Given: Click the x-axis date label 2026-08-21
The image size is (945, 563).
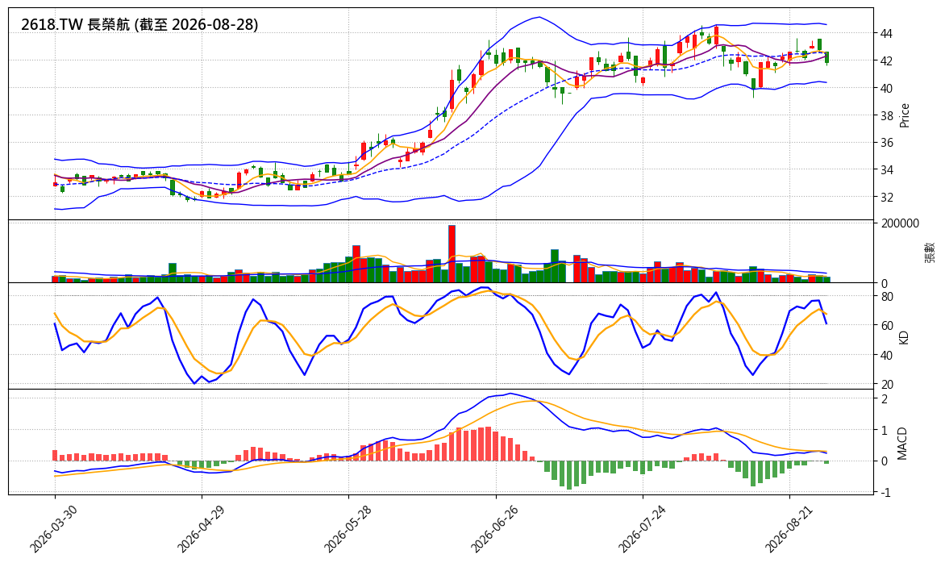Looking at the screenshot, I should coord(789,528).
